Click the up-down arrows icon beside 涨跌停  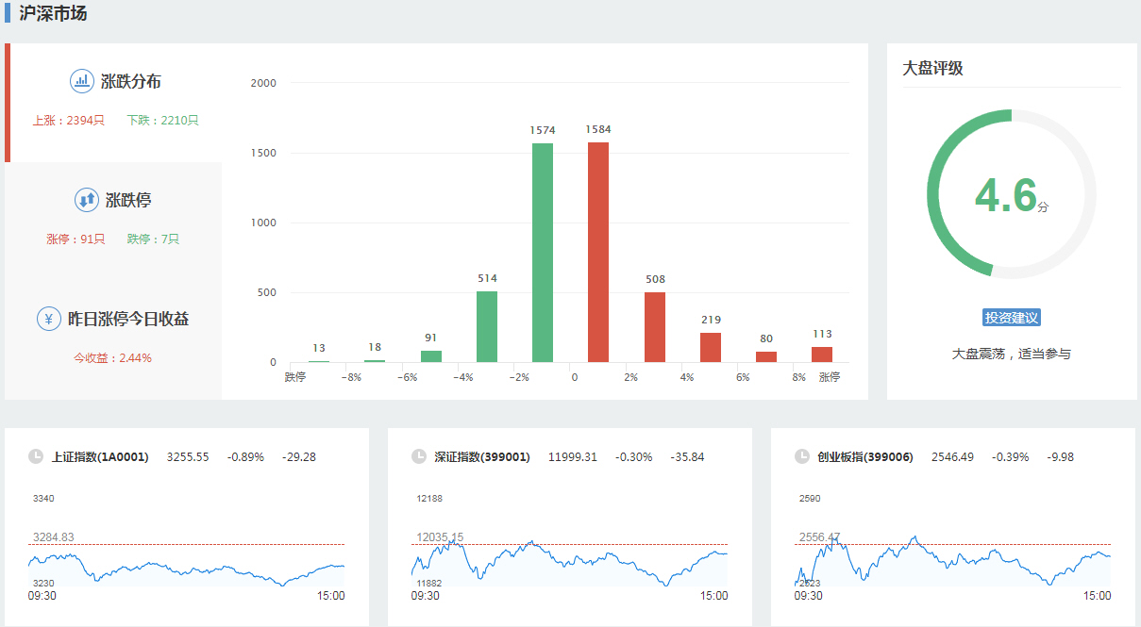pyautogui.click(x=87, y=200)
